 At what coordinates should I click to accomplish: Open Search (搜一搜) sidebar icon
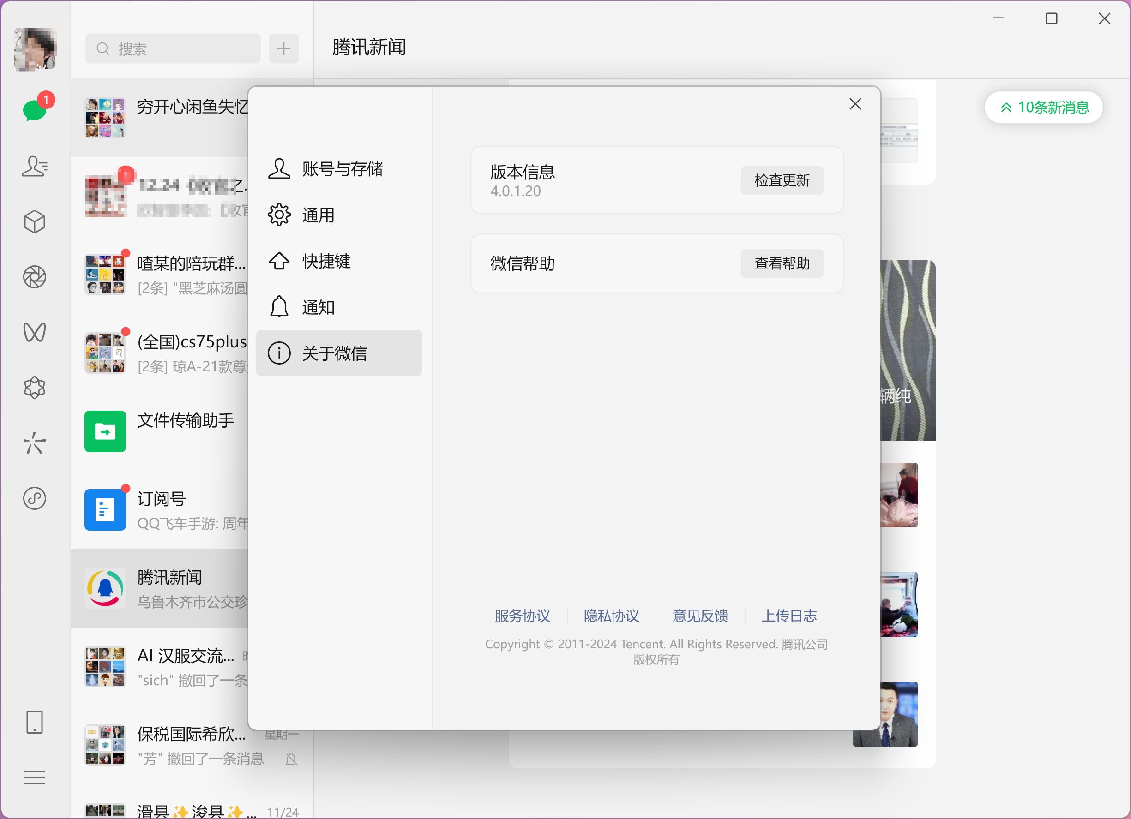[35, 443]
